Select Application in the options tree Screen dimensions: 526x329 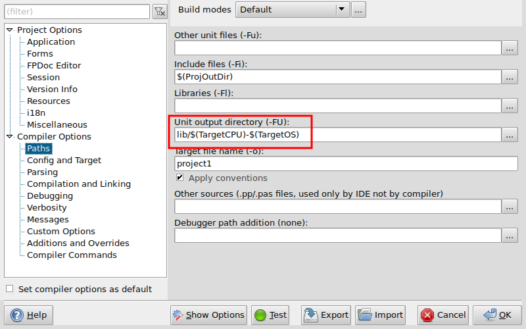coord(51,42)
